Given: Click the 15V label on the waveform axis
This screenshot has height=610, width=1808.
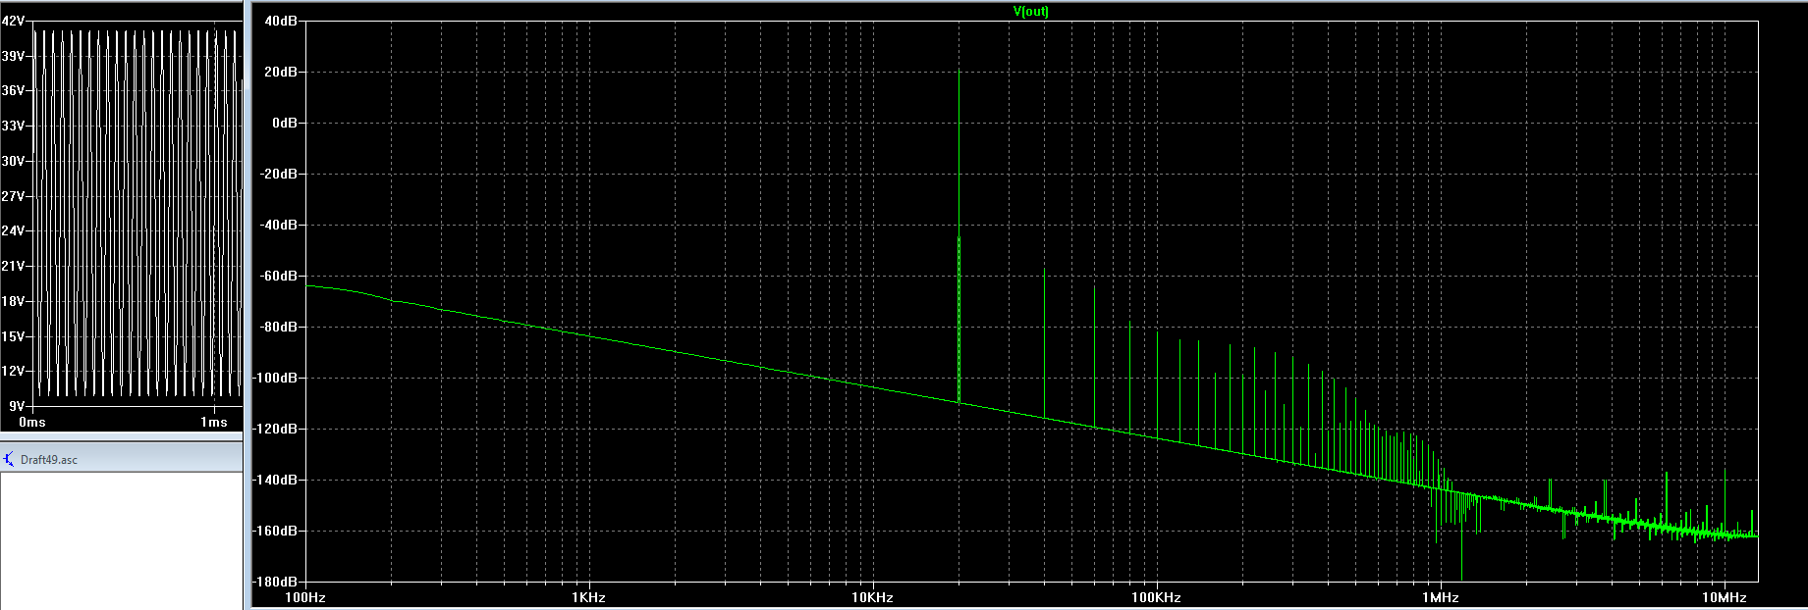Looking at the screenshot, I should coord(13,337).
